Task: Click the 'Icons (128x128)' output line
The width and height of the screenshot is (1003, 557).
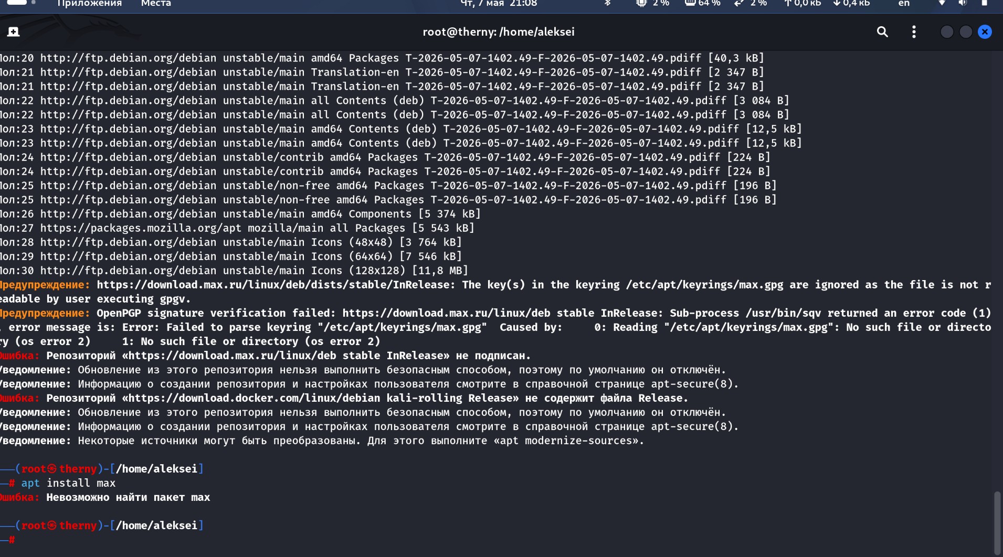Action: [x=234, y=271]
